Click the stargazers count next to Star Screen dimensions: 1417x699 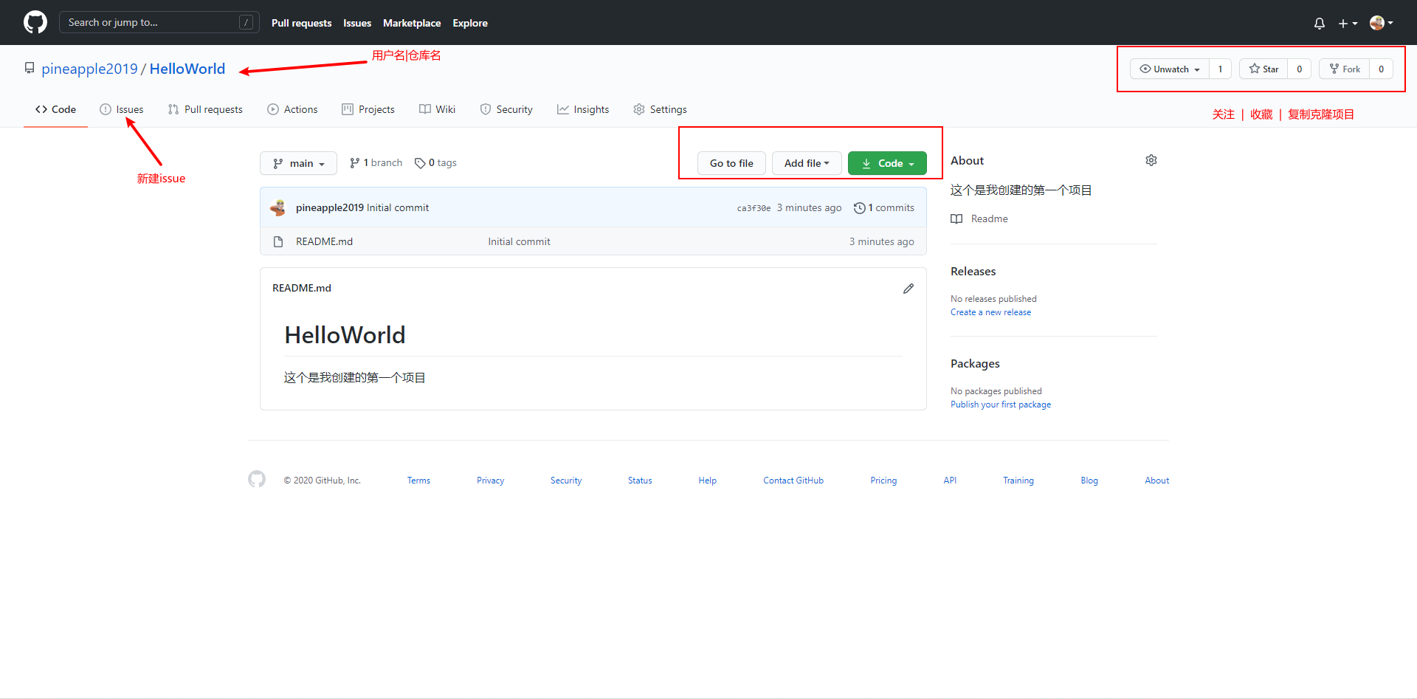click(x=1300, y=69)
